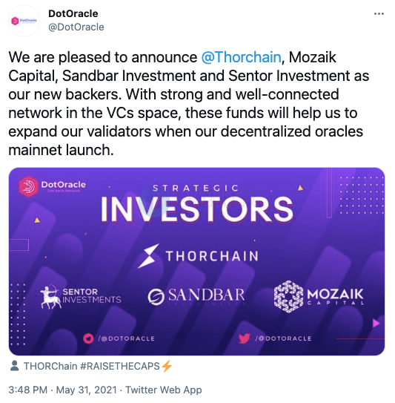Screen dimensions: 395x403
Task: Click the DotOracle display name
Action: (73, 13)
